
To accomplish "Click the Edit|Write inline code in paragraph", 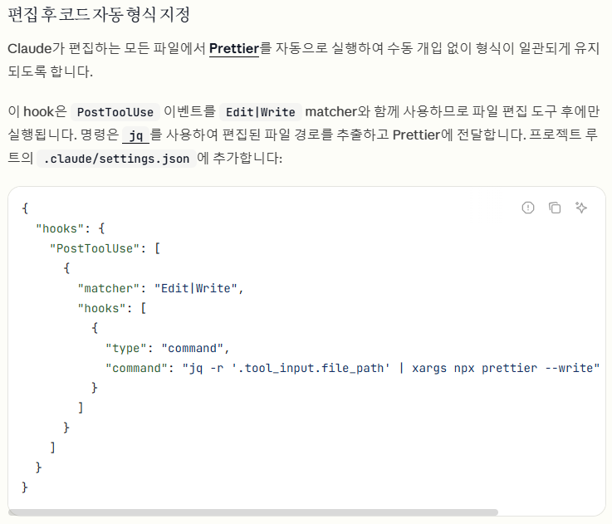I will (261, 112).
